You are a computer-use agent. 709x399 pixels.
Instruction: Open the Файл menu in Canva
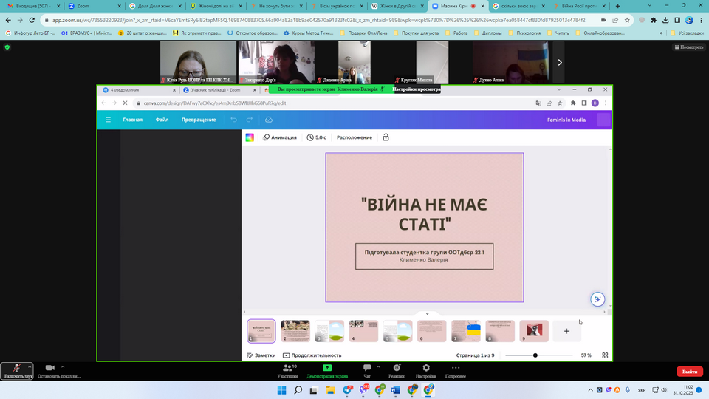pos(162,120)
